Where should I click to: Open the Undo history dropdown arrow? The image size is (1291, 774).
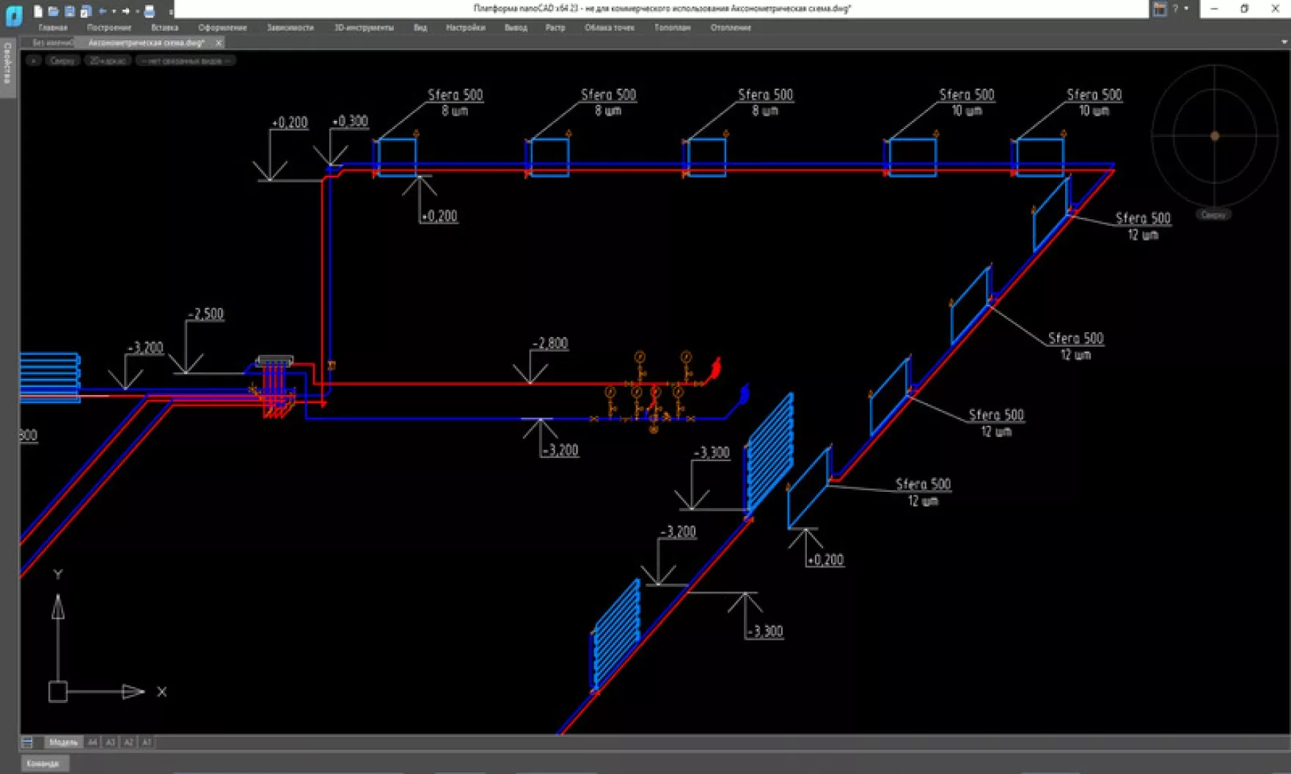114,12
